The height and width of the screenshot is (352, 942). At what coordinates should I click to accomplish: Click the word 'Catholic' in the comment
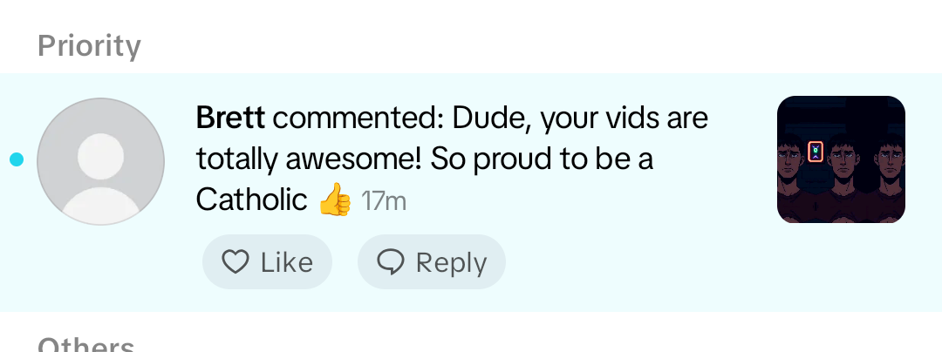[252, 200]
